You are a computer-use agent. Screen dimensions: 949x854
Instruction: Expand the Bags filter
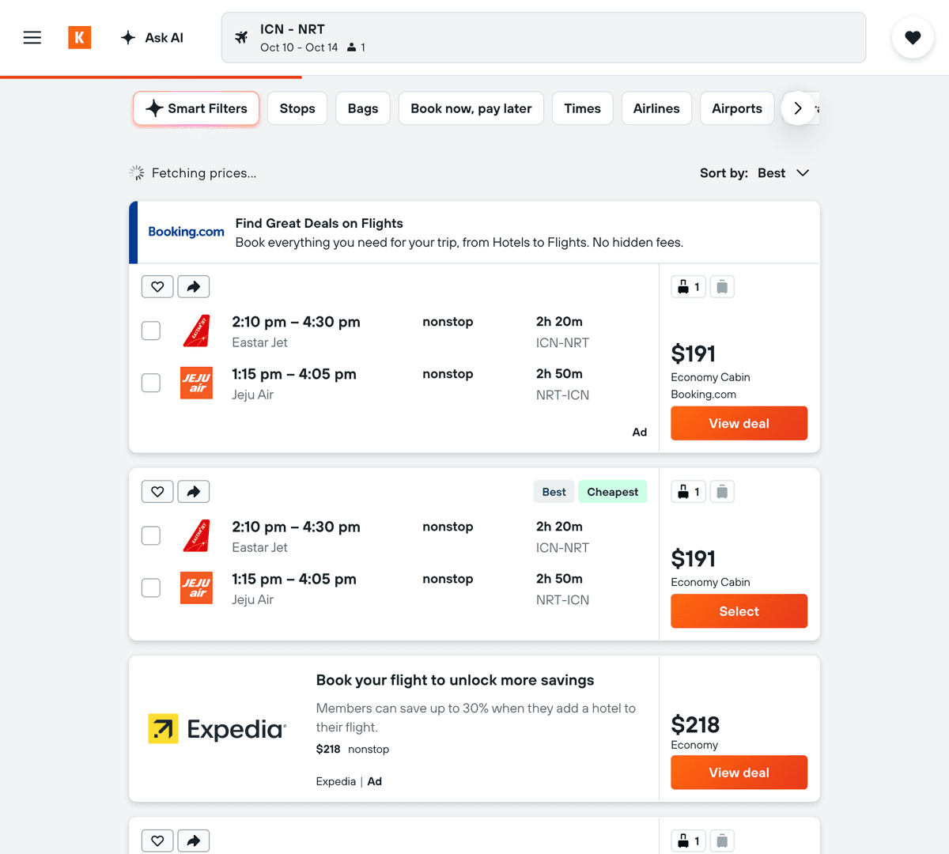(363, 108)
